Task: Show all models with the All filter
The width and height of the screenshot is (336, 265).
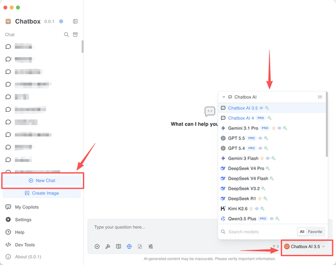Action: pyautogui.click(x=302, y=231)
